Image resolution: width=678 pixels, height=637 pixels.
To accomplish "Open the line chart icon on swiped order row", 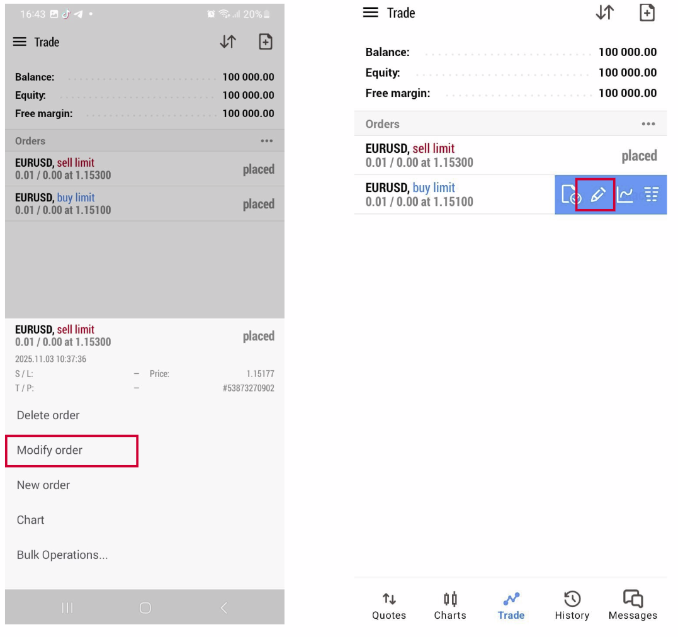I will pos(624,194).
